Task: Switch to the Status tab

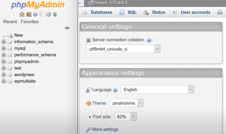Action: pyautogui.click(x=154, y=12)
